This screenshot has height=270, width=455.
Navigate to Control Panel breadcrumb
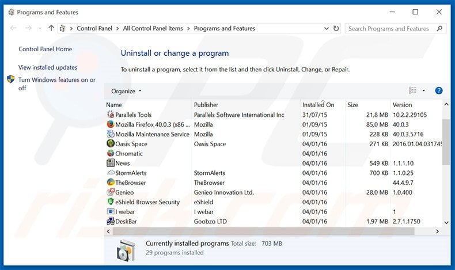pyautogui.click(x=94, y=28)
